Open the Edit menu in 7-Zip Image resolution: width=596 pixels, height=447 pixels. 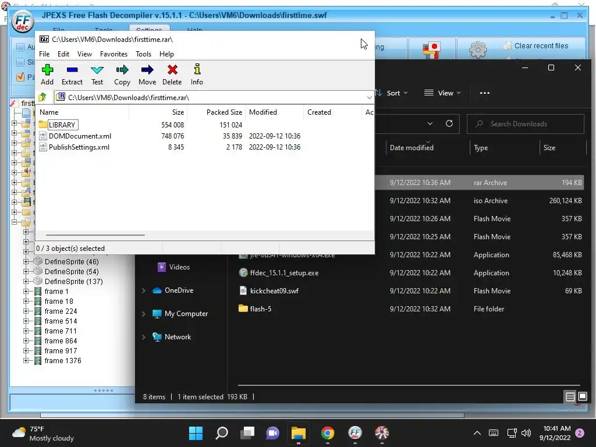pyautogui.click(x=63, y=54)
